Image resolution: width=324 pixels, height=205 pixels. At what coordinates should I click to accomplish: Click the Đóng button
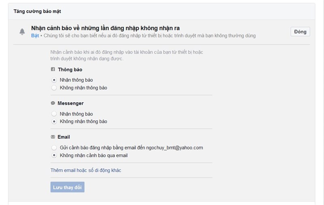[x=300, y=32]
